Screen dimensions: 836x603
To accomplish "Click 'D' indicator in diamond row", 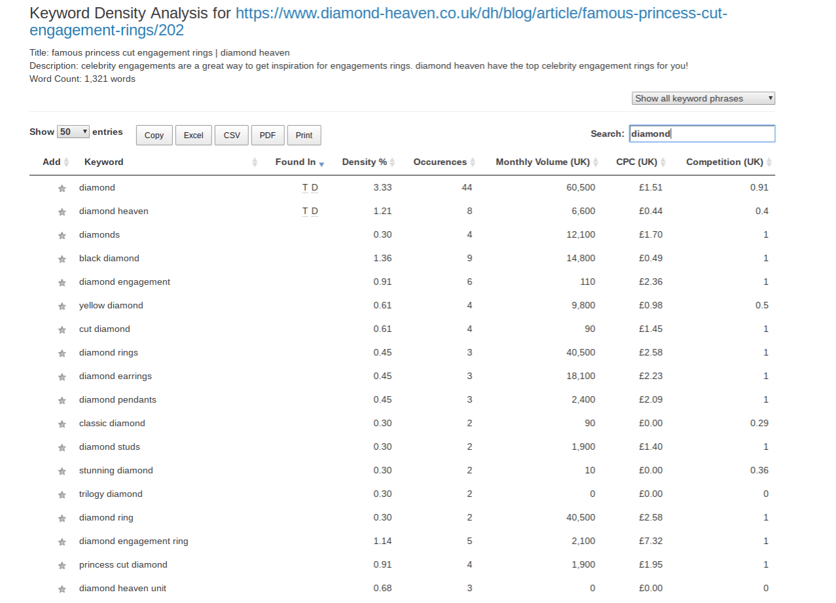I will click(315, 188).
